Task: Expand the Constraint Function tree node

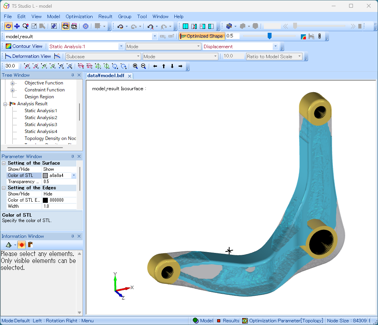Action: click(12, 90)
